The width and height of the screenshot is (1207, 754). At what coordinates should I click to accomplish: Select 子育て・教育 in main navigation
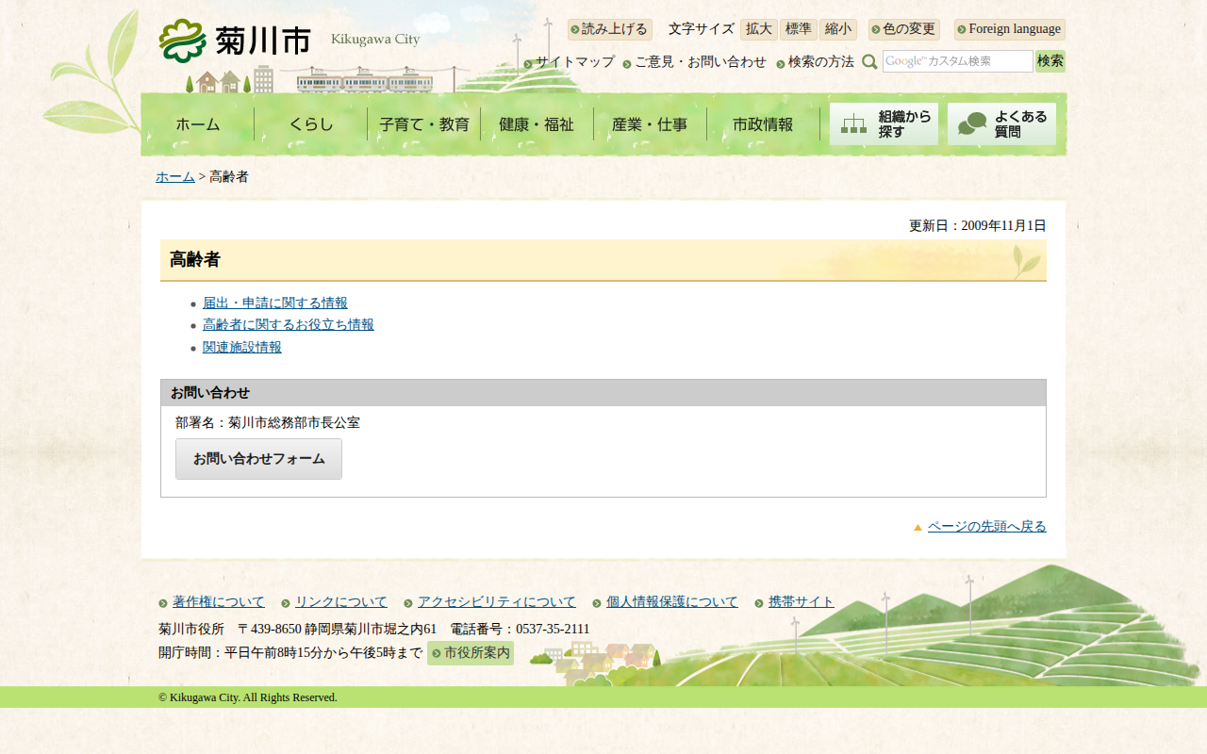[x=424, y=124]
